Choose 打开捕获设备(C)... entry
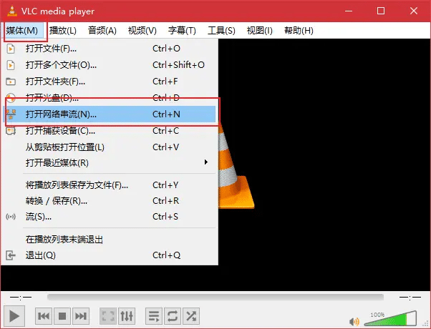The width and height of the screenshot is (431, 329). coord(110,130)
